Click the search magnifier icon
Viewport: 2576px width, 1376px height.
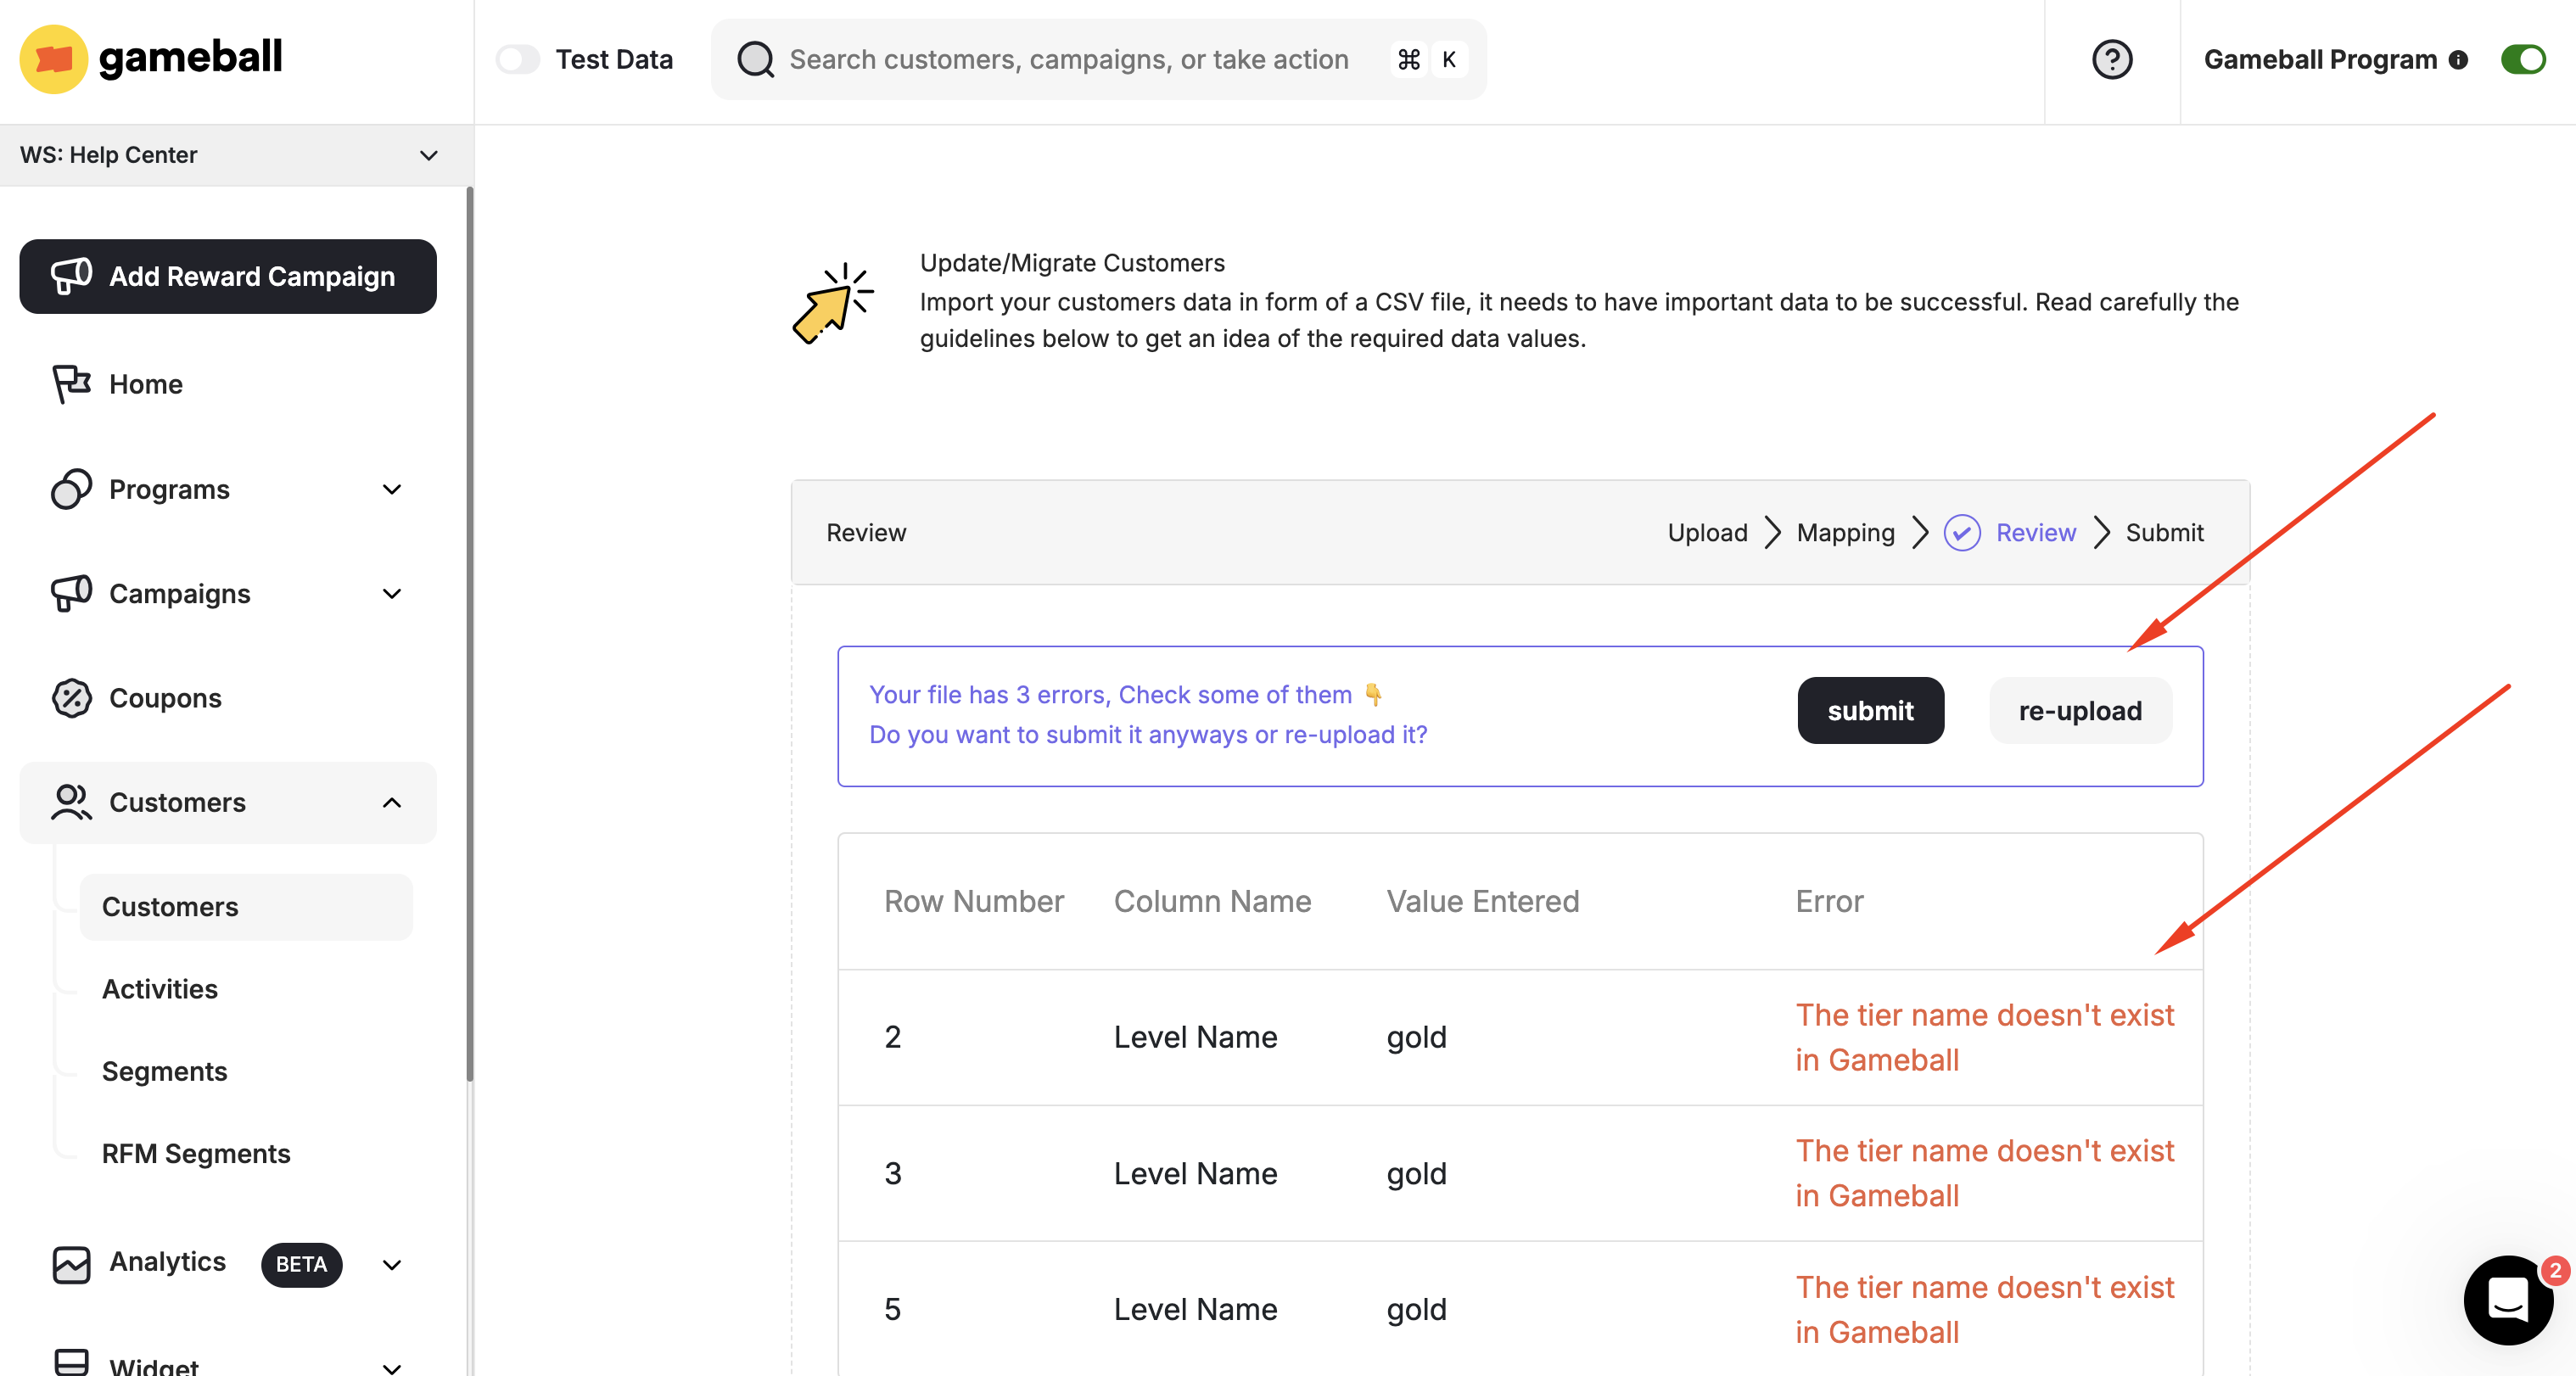coord(755,59)
